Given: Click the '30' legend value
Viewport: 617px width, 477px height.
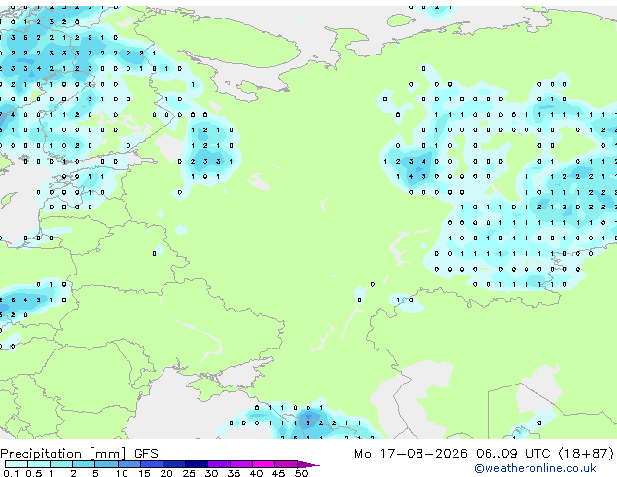Looking at the screenshot, I should (211, 473).
